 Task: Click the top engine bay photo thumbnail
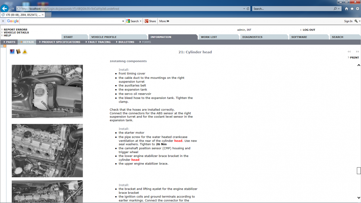(x=47, y=91)
